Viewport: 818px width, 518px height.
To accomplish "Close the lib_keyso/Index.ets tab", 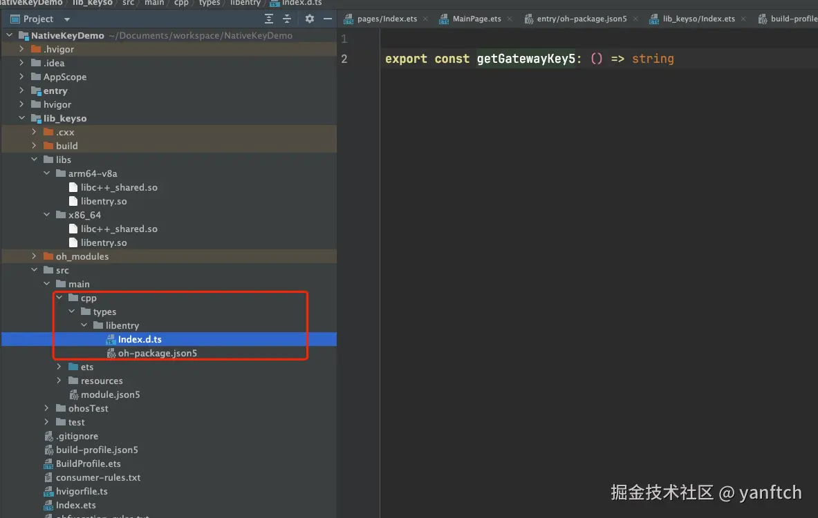I will (x=743, y=19).
